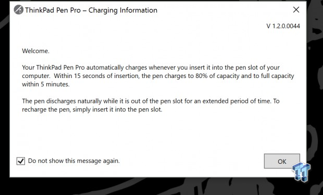Click the "Welcome." heading text
This screenshot has width=323, height=195.
click(35, 51)
